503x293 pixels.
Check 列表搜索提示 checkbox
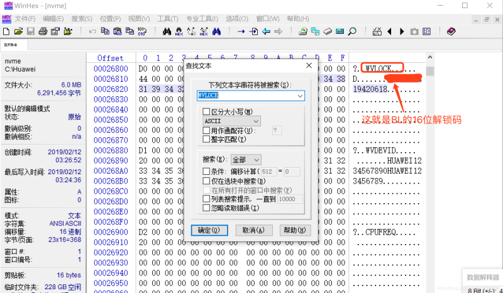tap(206, 199)
